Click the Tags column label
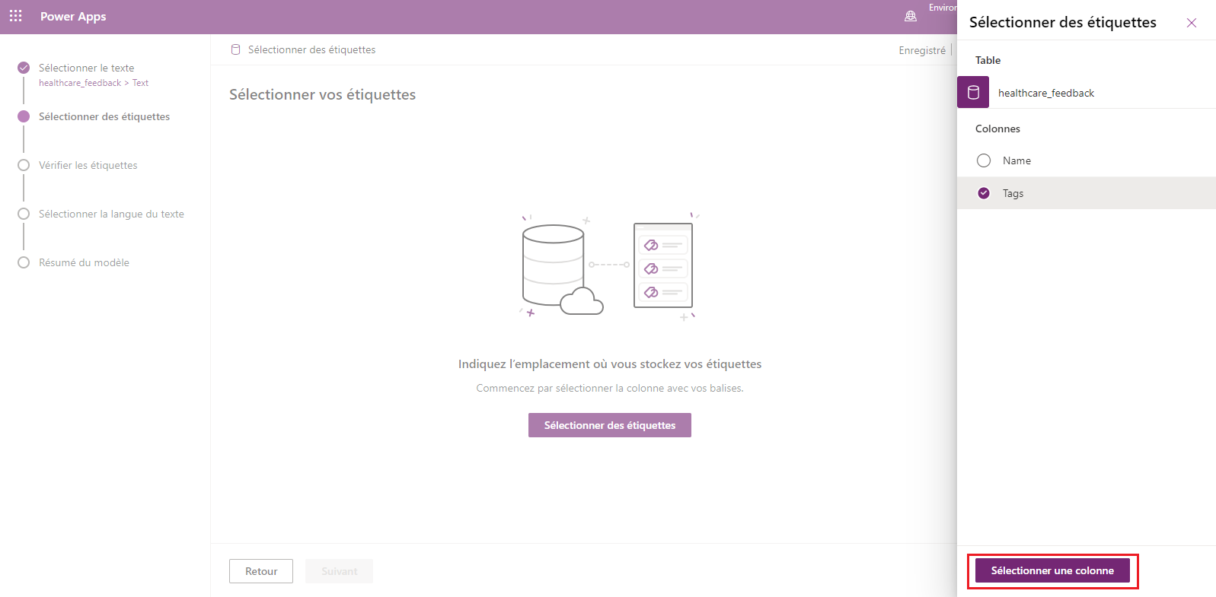The height and width of the screenshot is (597, 1216). 1013,193
